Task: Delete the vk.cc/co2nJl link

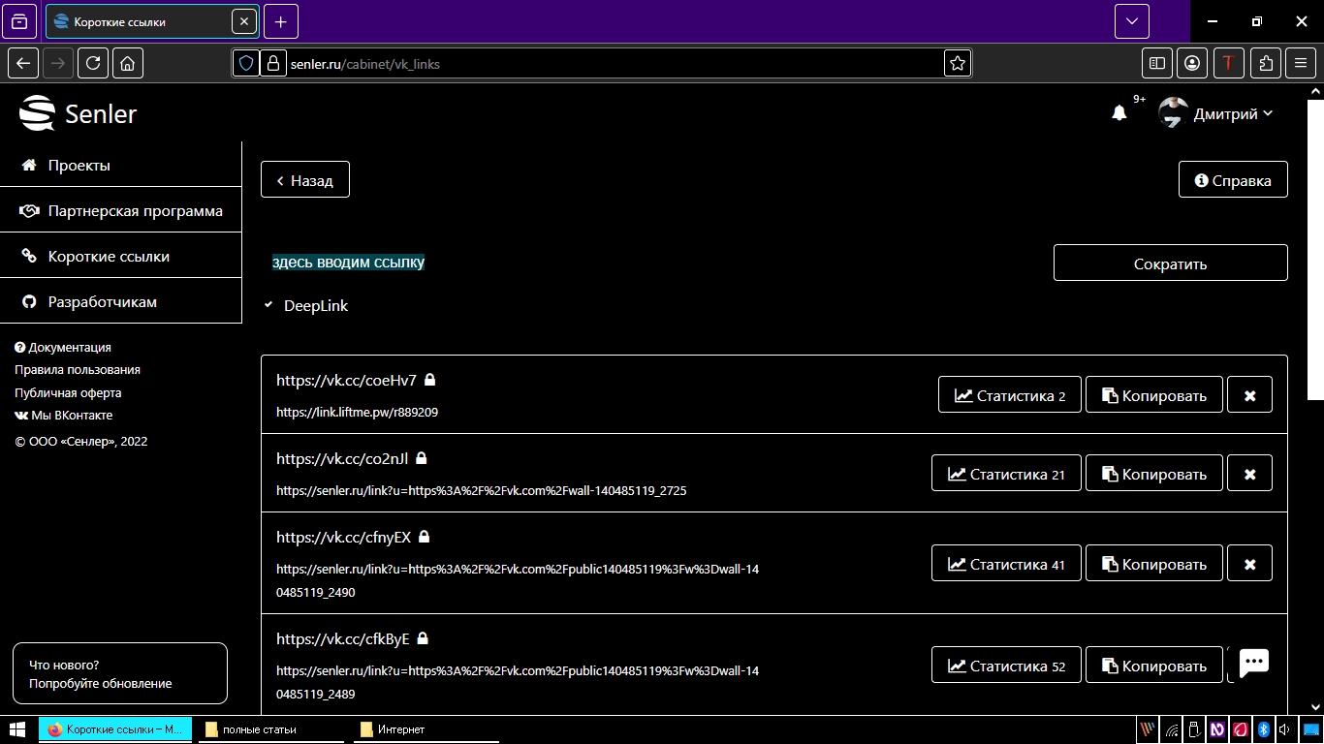Action: (1249, 474)
